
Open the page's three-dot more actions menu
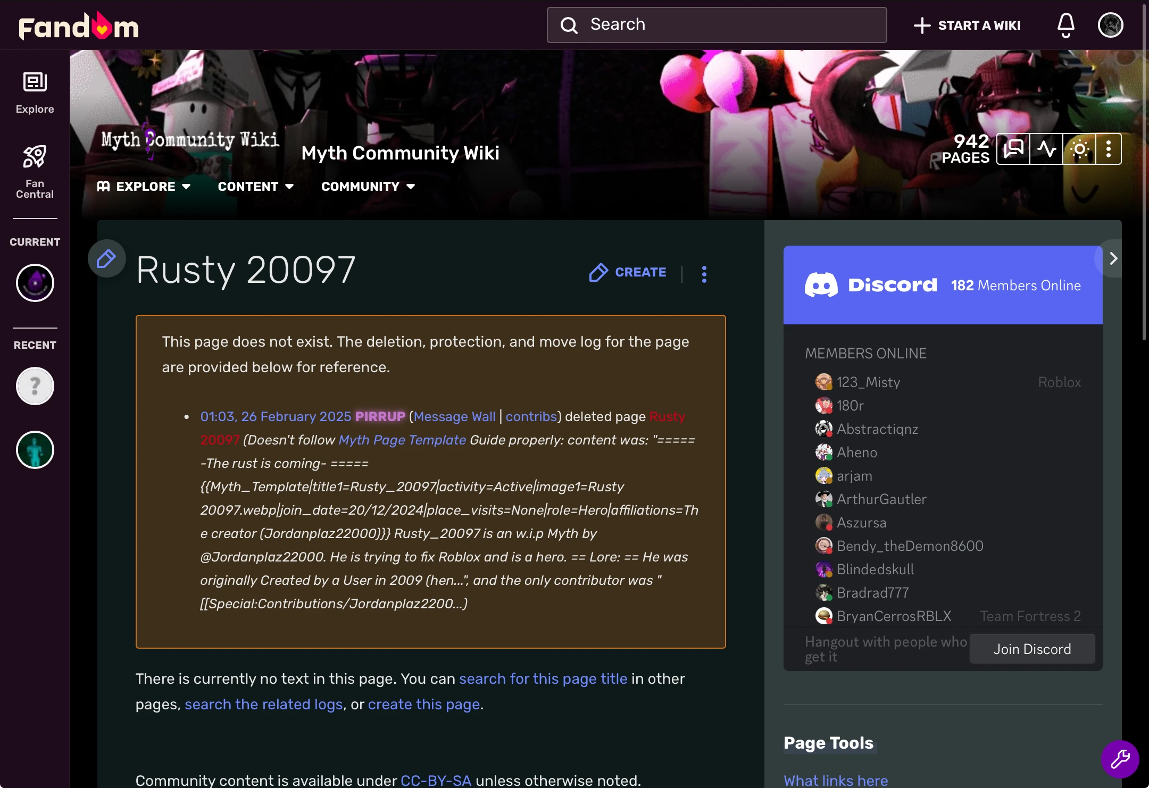click(x=704, y=274)
